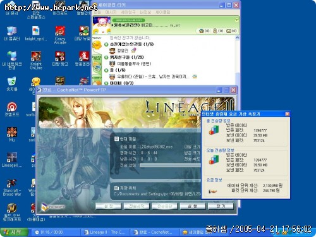Open the red spiral shortcut icon under 휴지통

point(12,109)
